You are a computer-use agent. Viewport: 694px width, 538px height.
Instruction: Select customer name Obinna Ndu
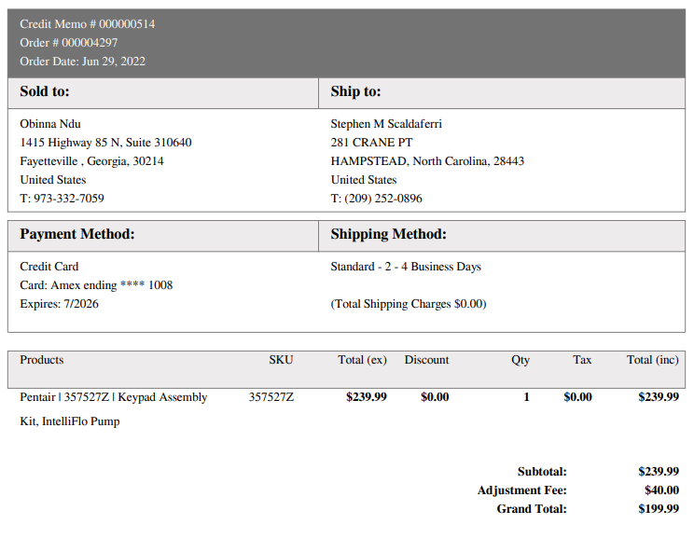(x=50, y=124)
